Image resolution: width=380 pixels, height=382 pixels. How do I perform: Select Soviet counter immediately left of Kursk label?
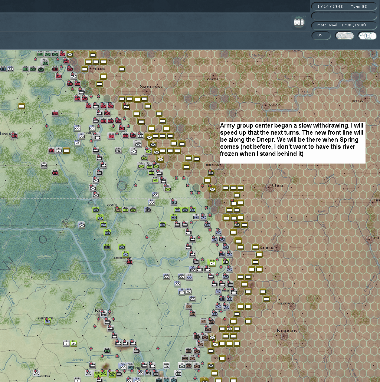pos(255,247)
